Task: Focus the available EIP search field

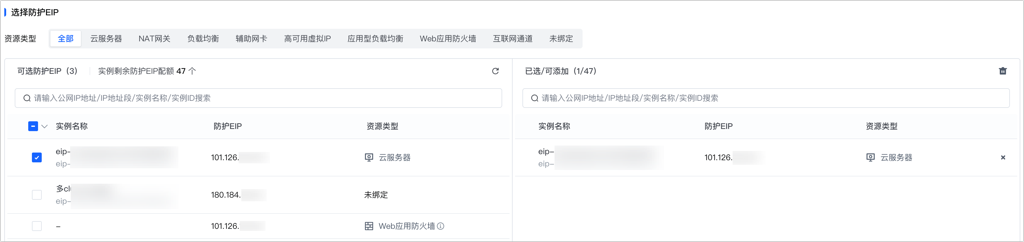Action: [x=258, y=98]
